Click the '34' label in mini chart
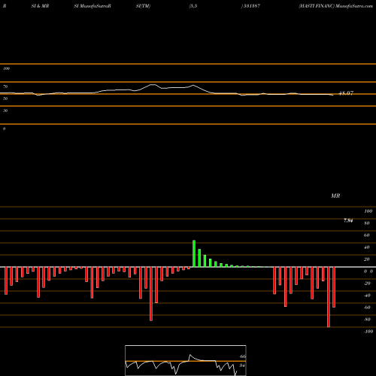The image size is (376, 376). click(x=242, y=365)
